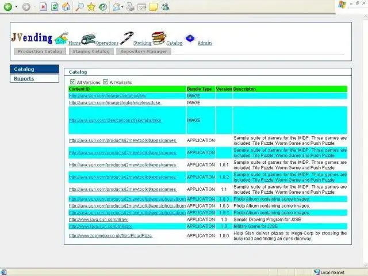Print the page using the printer icon

tap(131, 7)
